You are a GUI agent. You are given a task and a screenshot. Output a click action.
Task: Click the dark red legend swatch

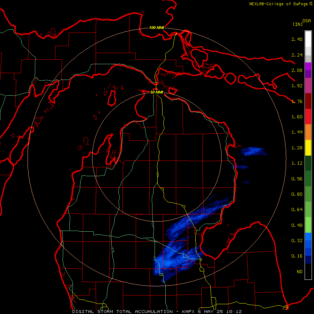[x=308, y=101]
